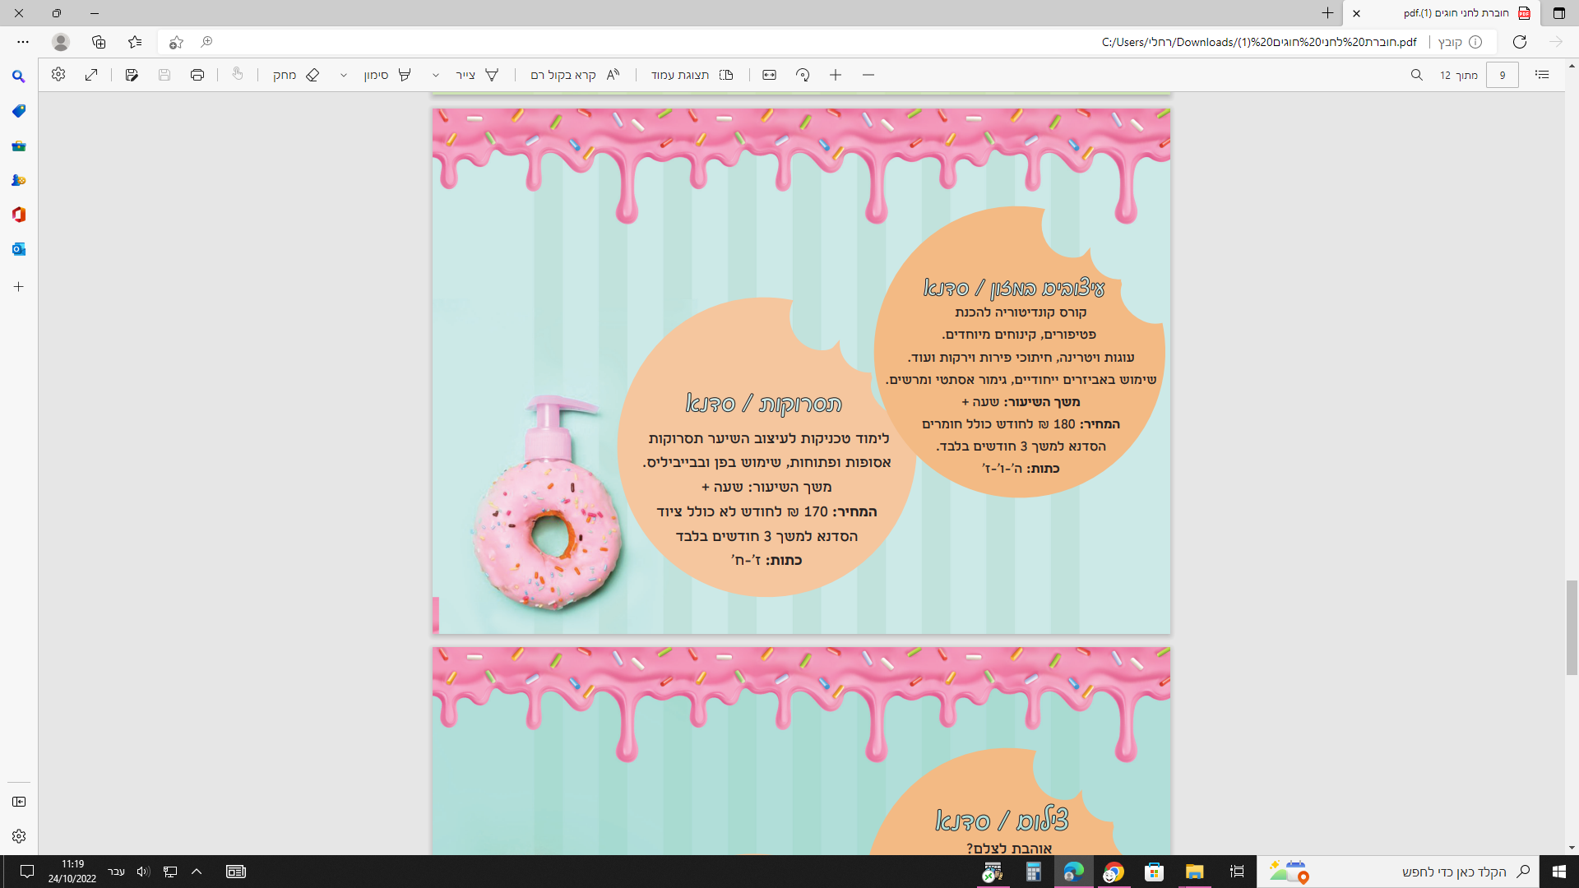
Task: Click the page number input field
Action: coord(1502,75)
